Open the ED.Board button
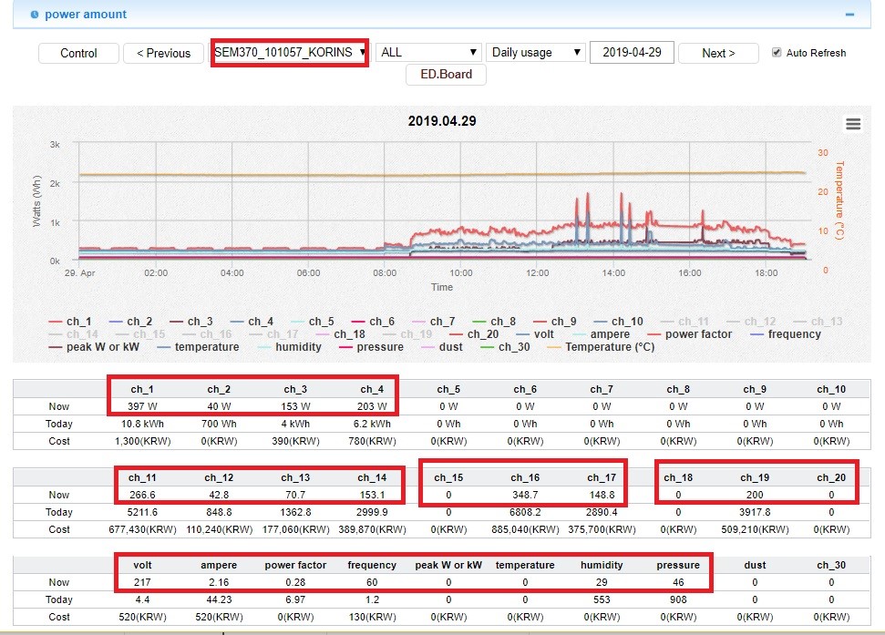885x635 pixels. click(x=446, y=75)
